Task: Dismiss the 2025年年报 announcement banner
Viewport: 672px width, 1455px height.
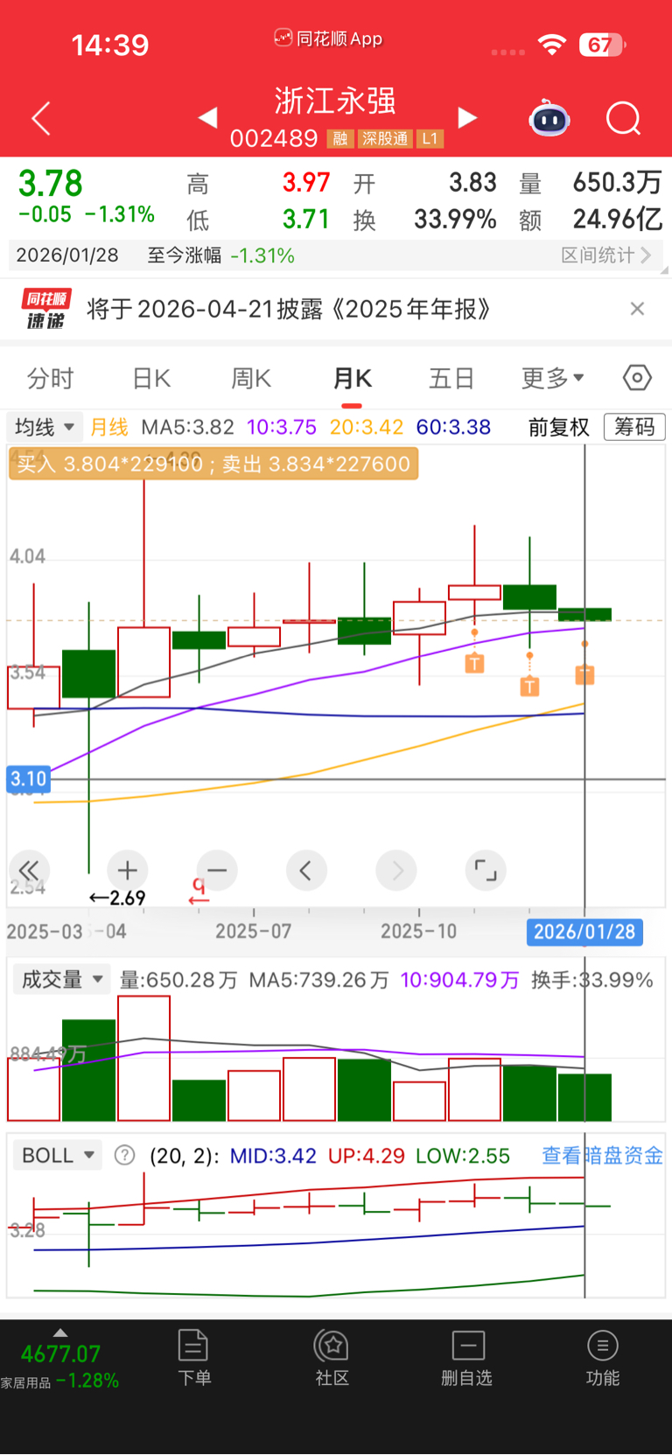Action: click(x=637, y=308)
